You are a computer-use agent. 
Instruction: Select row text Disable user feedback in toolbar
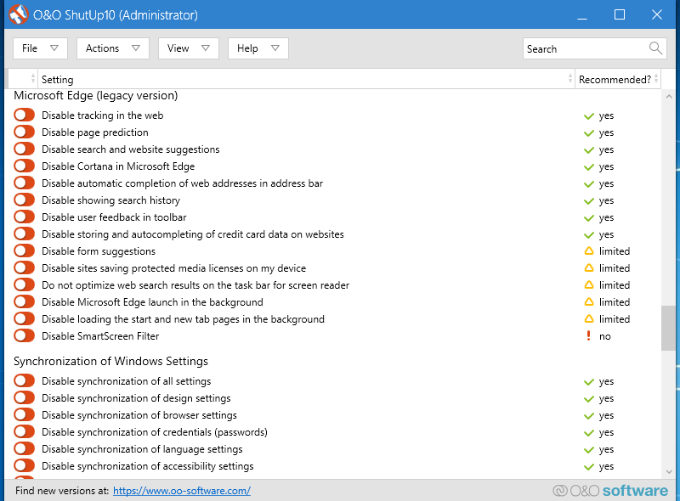(114, 217)
